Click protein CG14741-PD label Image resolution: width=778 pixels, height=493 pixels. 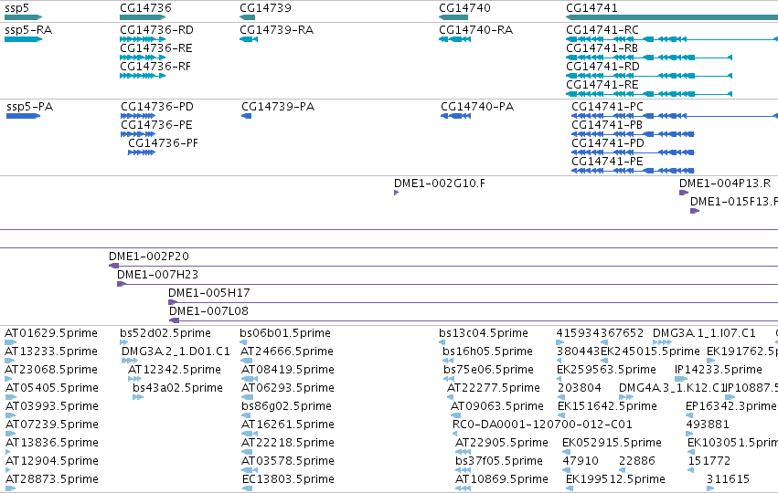tap(608, 143)
